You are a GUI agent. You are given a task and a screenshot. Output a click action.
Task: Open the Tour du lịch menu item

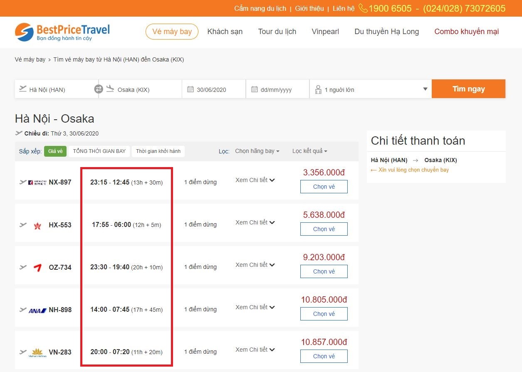[277, 32]
